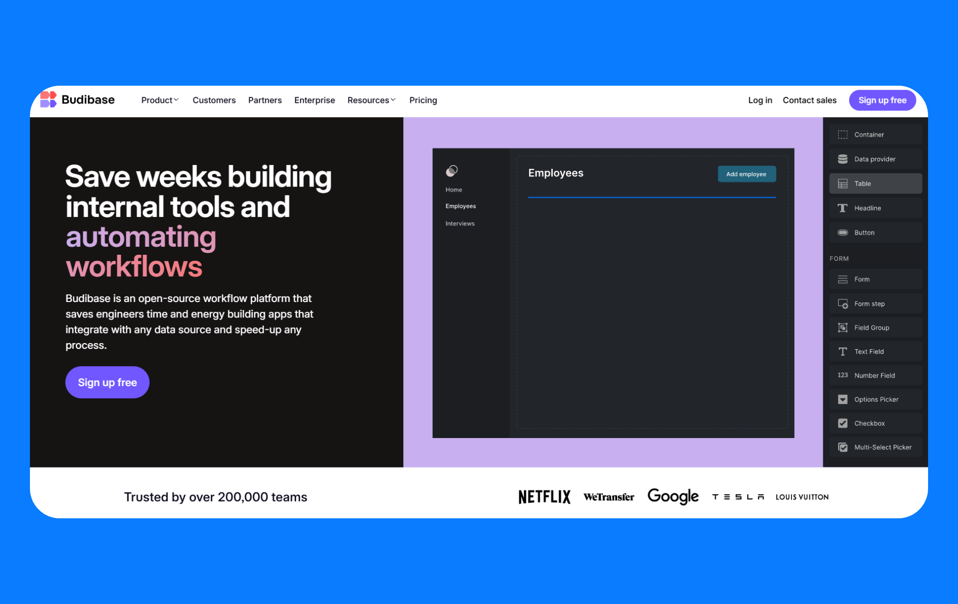Select the Checkbox component
Image resolution: width=958 pixels, height=604 pixels.
[x=870, y=423]
